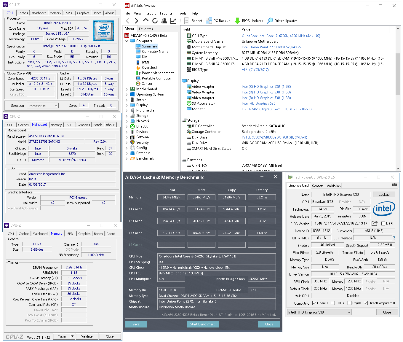Screen dimensions: 403x342
Task: Toggle the OpenCL checkbox in GPU-Z
Action: pyautogui.click(x=314, y=303)
